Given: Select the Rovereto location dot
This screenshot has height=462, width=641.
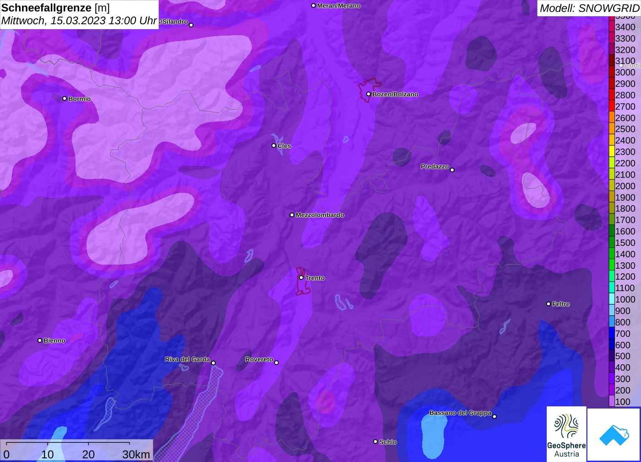Looking at the screenshot, I should (277, 363).
